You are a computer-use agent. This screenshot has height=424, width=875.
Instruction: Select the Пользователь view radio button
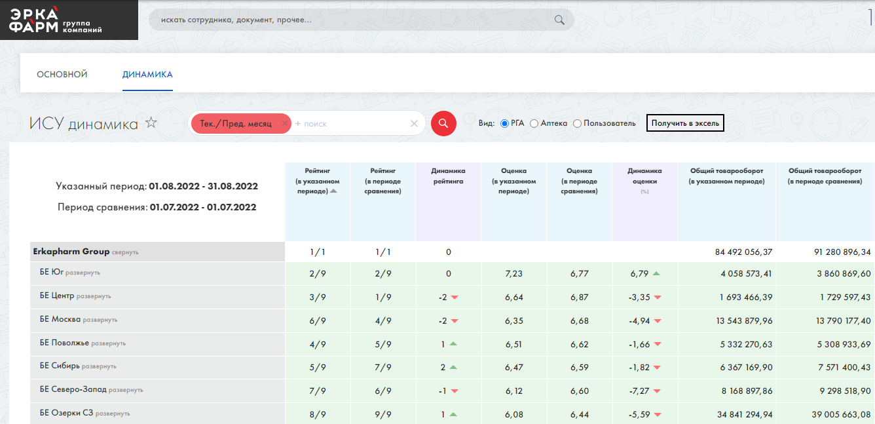pyautogui.click(x=577, y=123)
